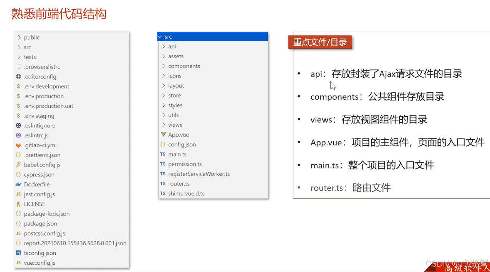Click the TS icon beside shims-vue.d.ts
The height and width of the screenshot is (272, 490).
click(163, 193)
